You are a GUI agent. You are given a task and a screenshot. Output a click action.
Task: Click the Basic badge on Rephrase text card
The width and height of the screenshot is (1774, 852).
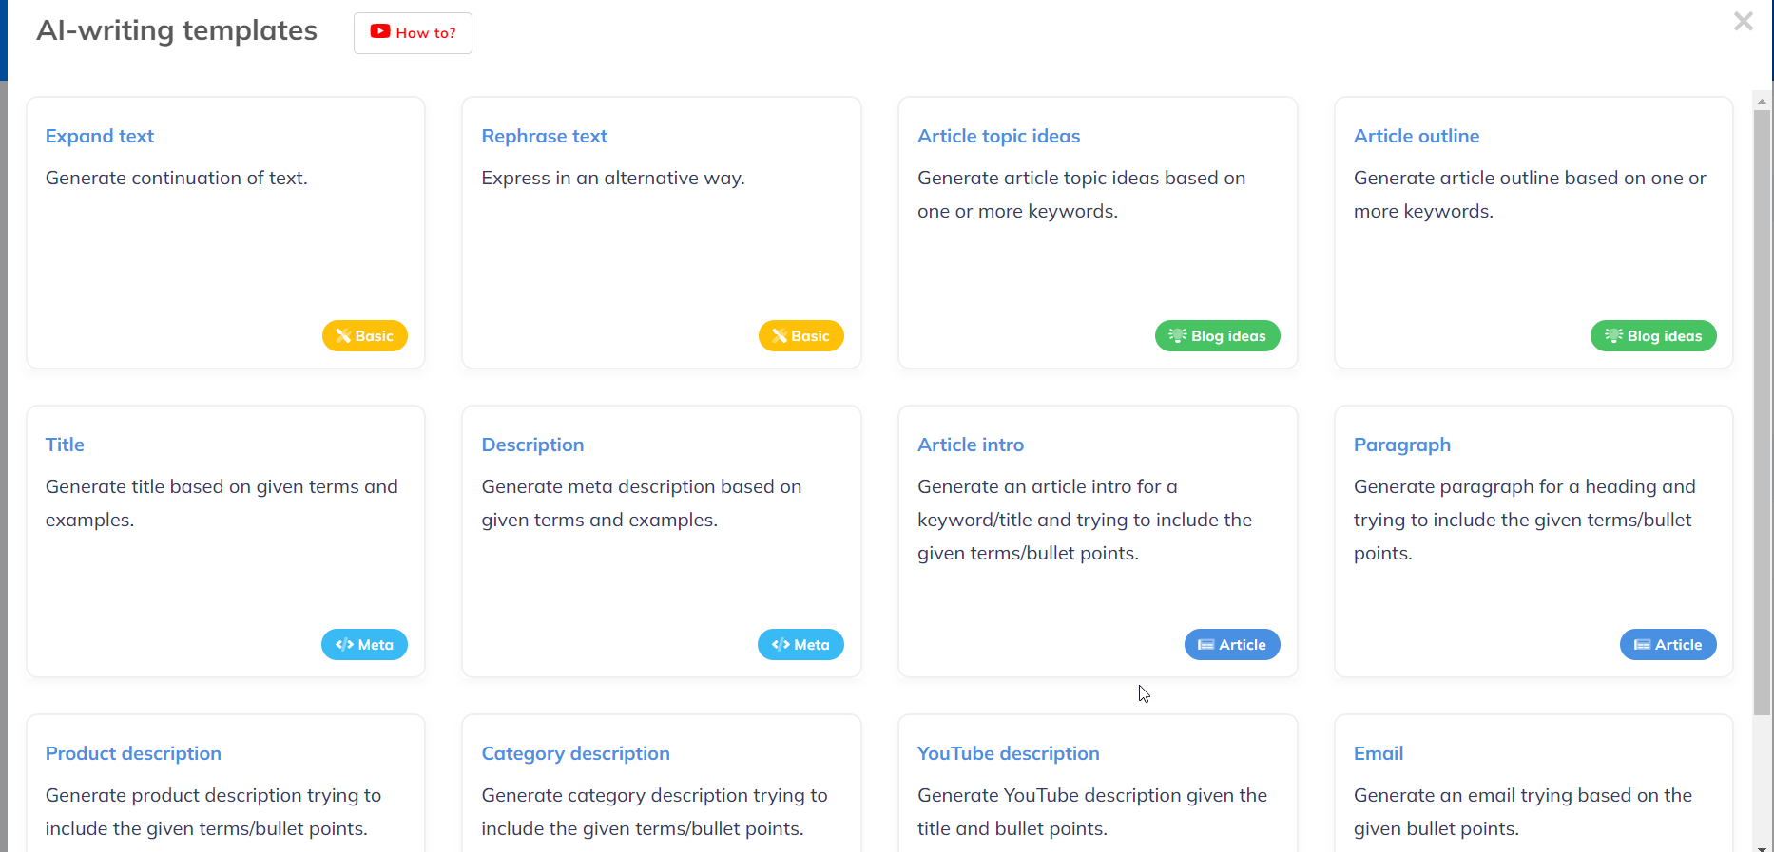click(x=800, y=335)
